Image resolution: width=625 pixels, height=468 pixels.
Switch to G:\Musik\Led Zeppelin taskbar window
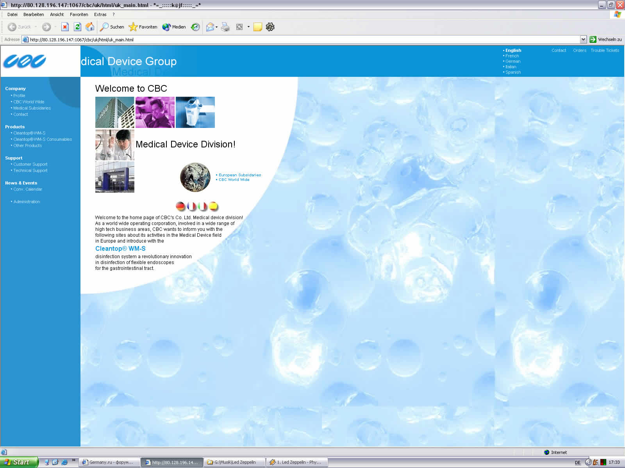[x=234, y=462]
